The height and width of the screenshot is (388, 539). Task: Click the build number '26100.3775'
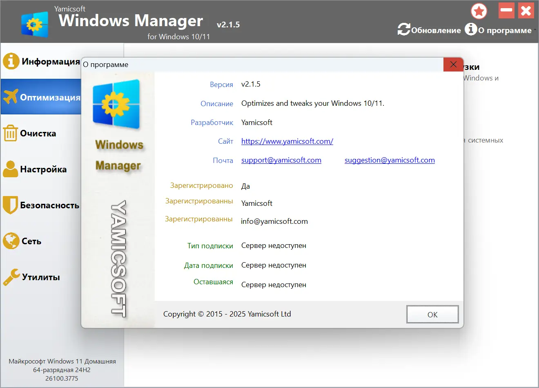click(62, 379)
